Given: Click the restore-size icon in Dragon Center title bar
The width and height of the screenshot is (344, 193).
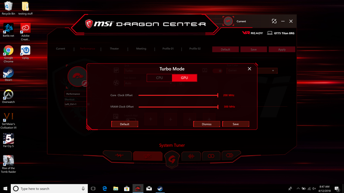Looking at the screenshot, I should pos(274,21).
